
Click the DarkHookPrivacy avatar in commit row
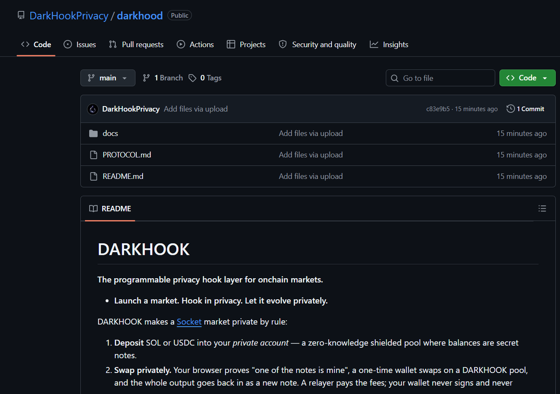pos(93,109)
